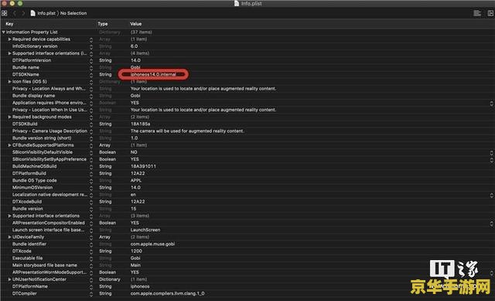Select the com.apple.muse.gobi value
The height and width of the screenshot is (301, 495).
pyautogui.click(x=152, y=245)
